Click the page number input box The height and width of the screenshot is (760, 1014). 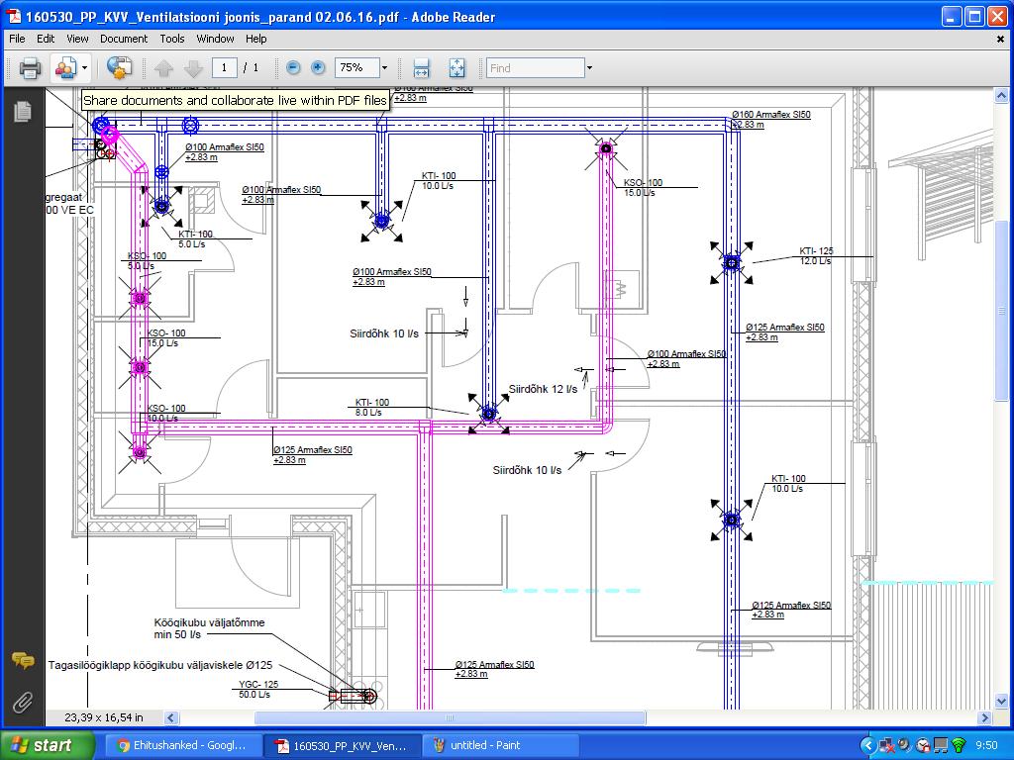pyautogui.click(x=225, y=68)
